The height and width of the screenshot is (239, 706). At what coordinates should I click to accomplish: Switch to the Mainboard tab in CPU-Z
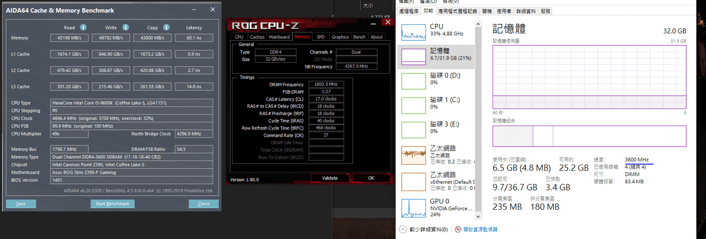pyautogui.click(x=280, y=37)
